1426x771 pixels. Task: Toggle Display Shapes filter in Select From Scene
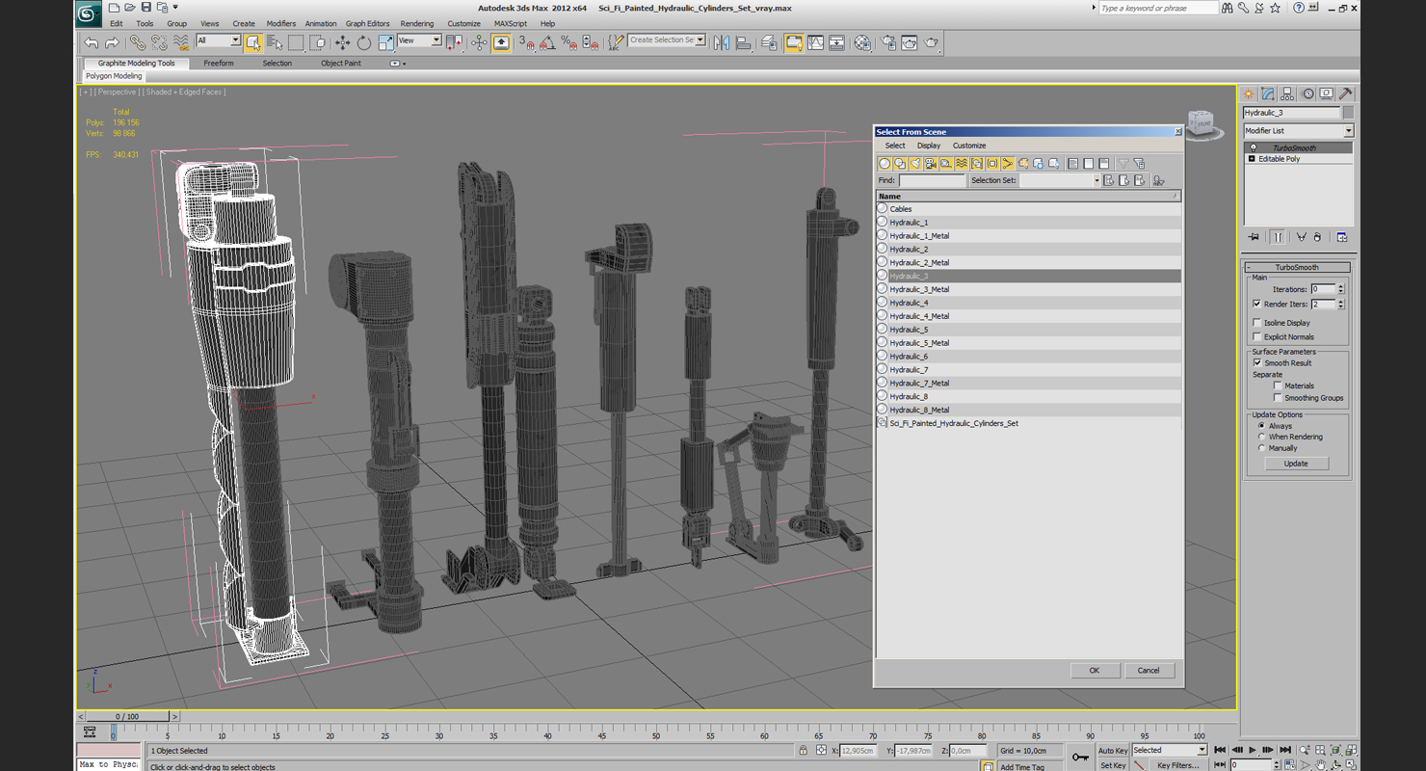[x=900, y=164]
